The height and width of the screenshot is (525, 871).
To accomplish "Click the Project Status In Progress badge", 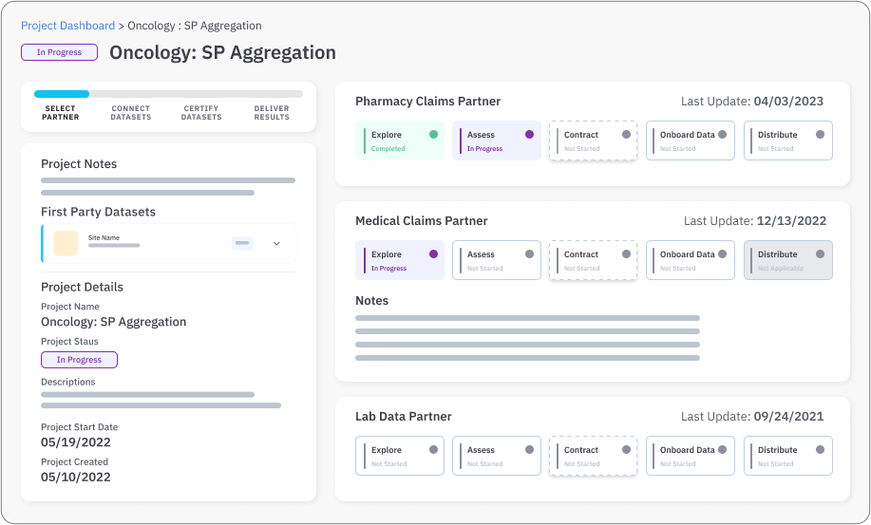I will (79, 360).
